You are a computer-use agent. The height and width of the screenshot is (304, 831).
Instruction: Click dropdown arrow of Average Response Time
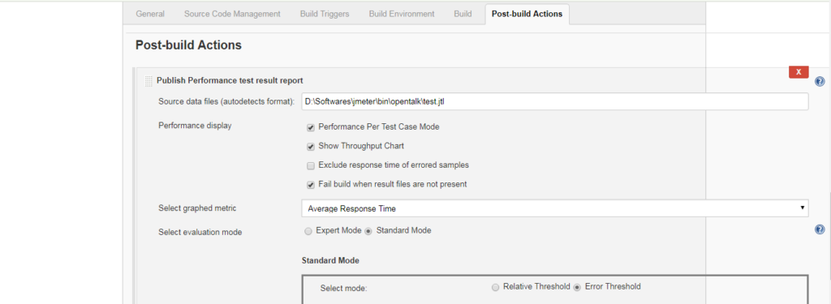pos(803,208)
